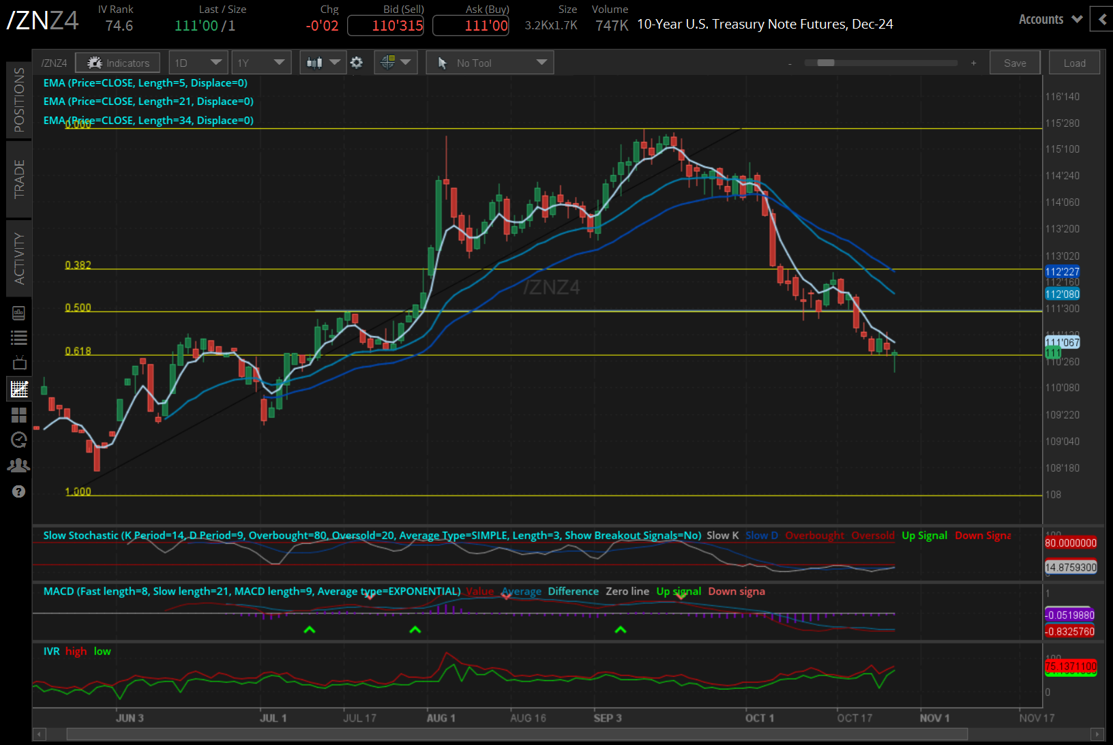This screenshot has width=1113, height=745.
Task: Open the 1Y range dropdown
Action: click(x=261, y=62)
